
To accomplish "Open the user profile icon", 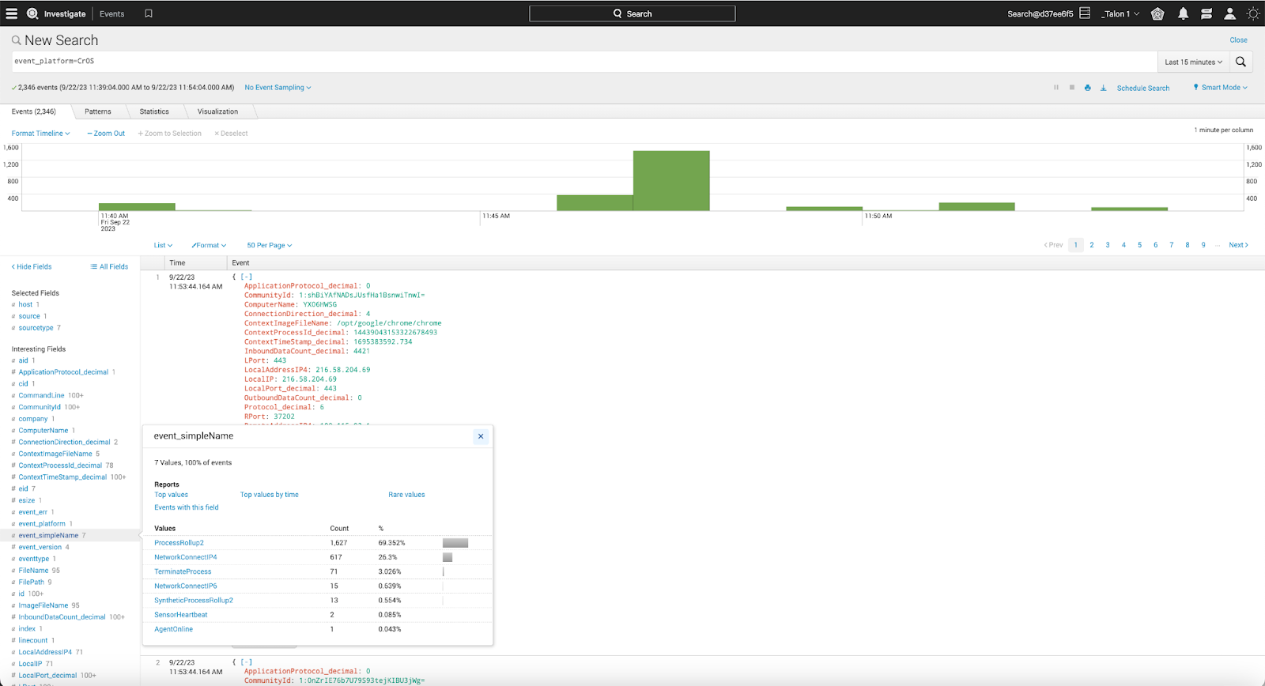I will [1229, 13].
